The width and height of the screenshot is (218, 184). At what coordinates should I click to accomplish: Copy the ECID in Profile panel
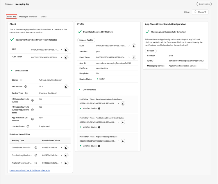[134, 46]
